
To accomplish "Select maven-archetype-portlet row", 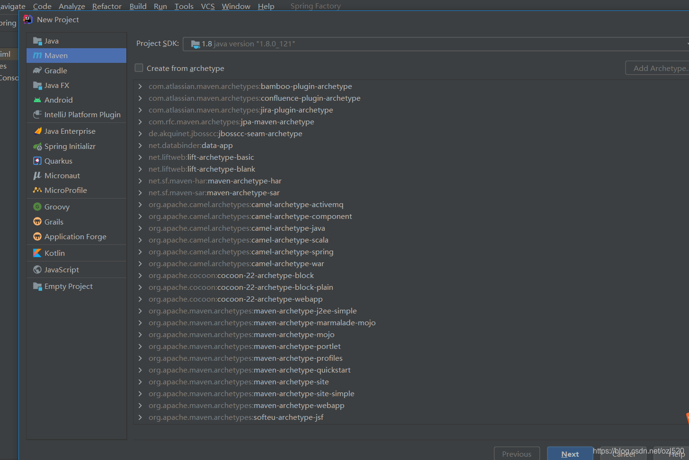I will (x=411, y=347).
